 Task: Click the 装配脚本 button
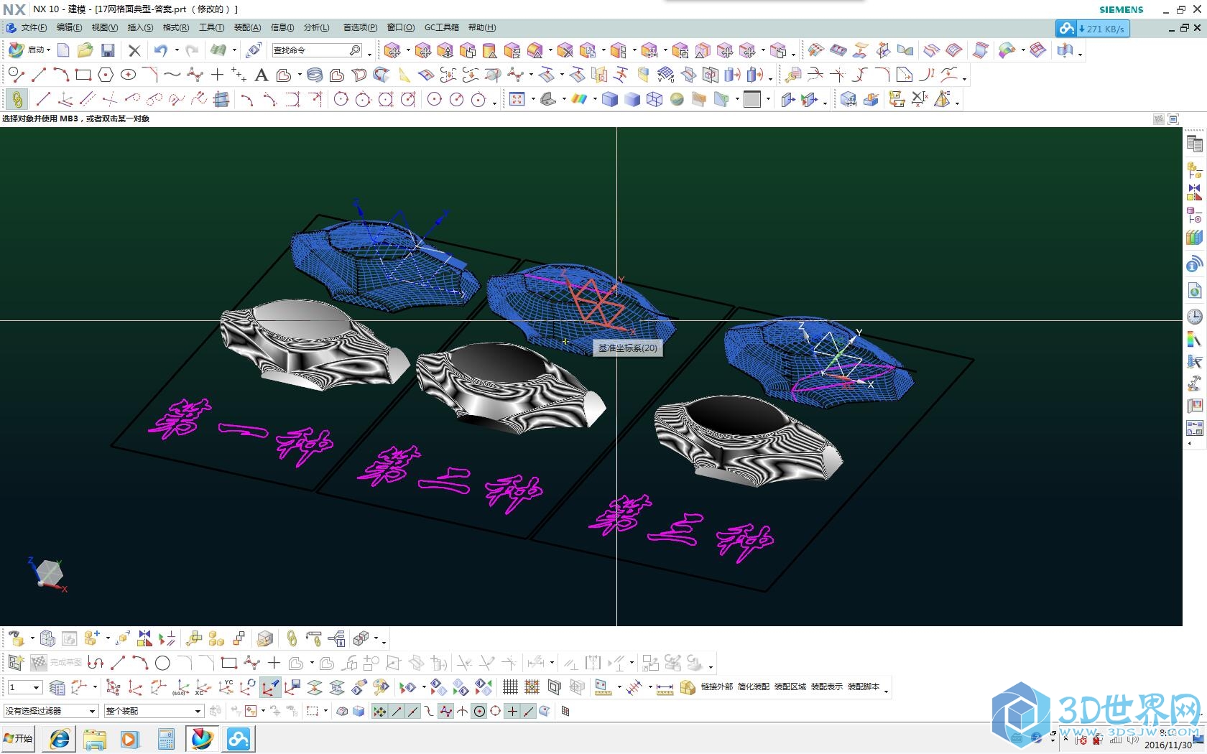click(863, 686)
